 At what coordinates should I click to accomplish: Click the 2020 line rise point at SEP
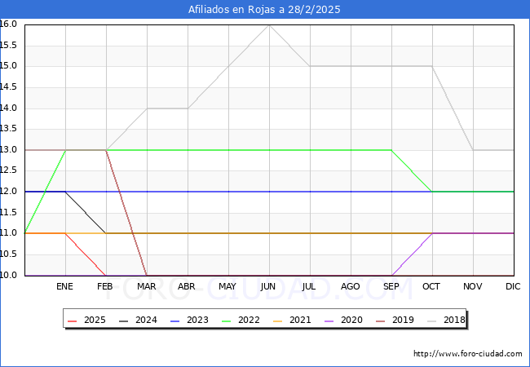pyautogui.click(x=391, y=275)
